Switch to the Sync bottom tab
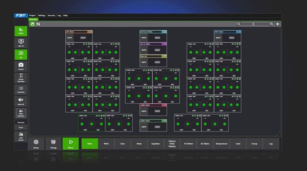307x171 pixels. (123, 144)
